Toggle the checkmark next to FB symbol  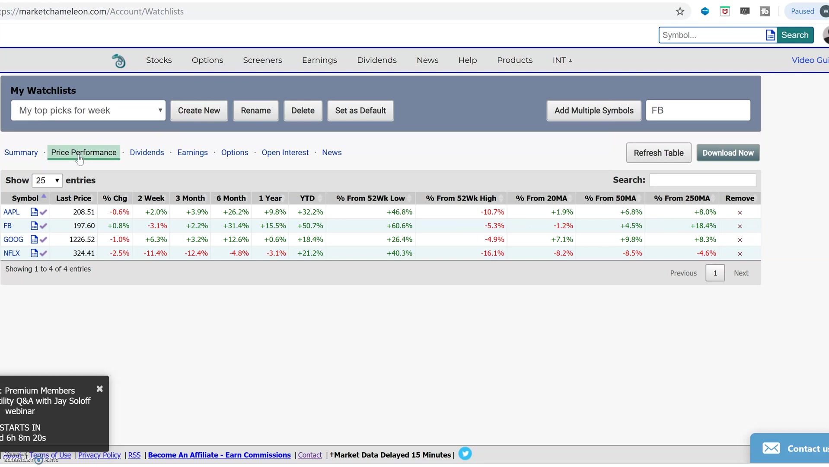(43, 225)
